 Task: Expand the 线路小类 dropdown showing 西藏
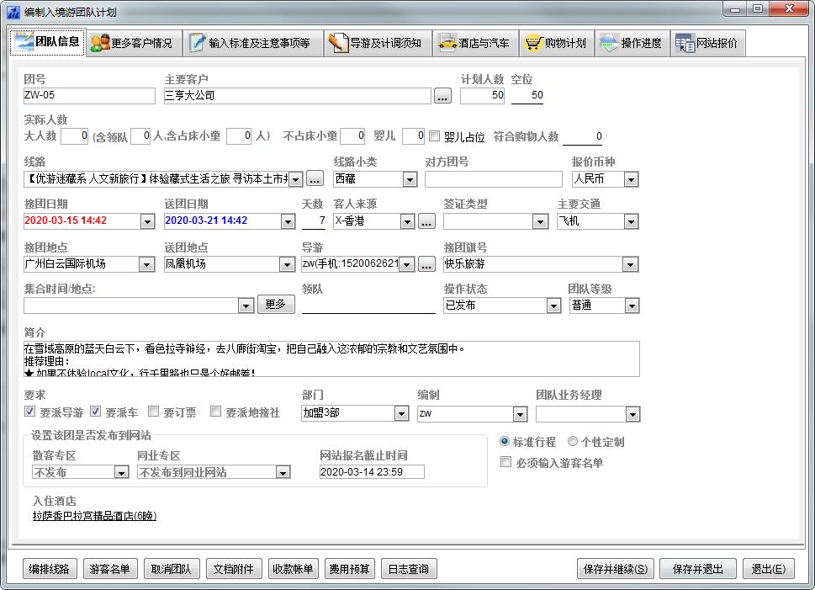409,179
